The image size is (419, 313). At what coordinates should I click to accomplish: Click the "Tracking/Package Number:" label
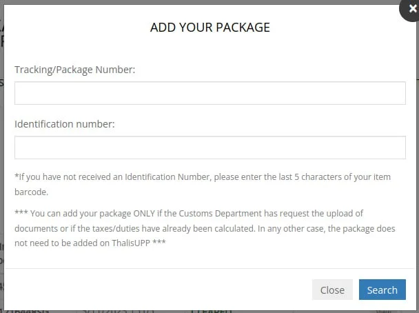75,70
